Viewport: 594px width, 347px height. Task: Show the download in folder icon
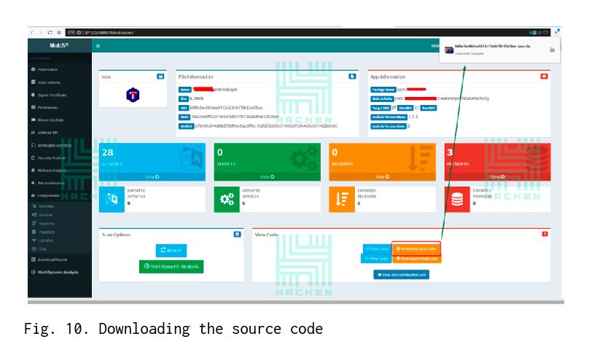[552, 50]
